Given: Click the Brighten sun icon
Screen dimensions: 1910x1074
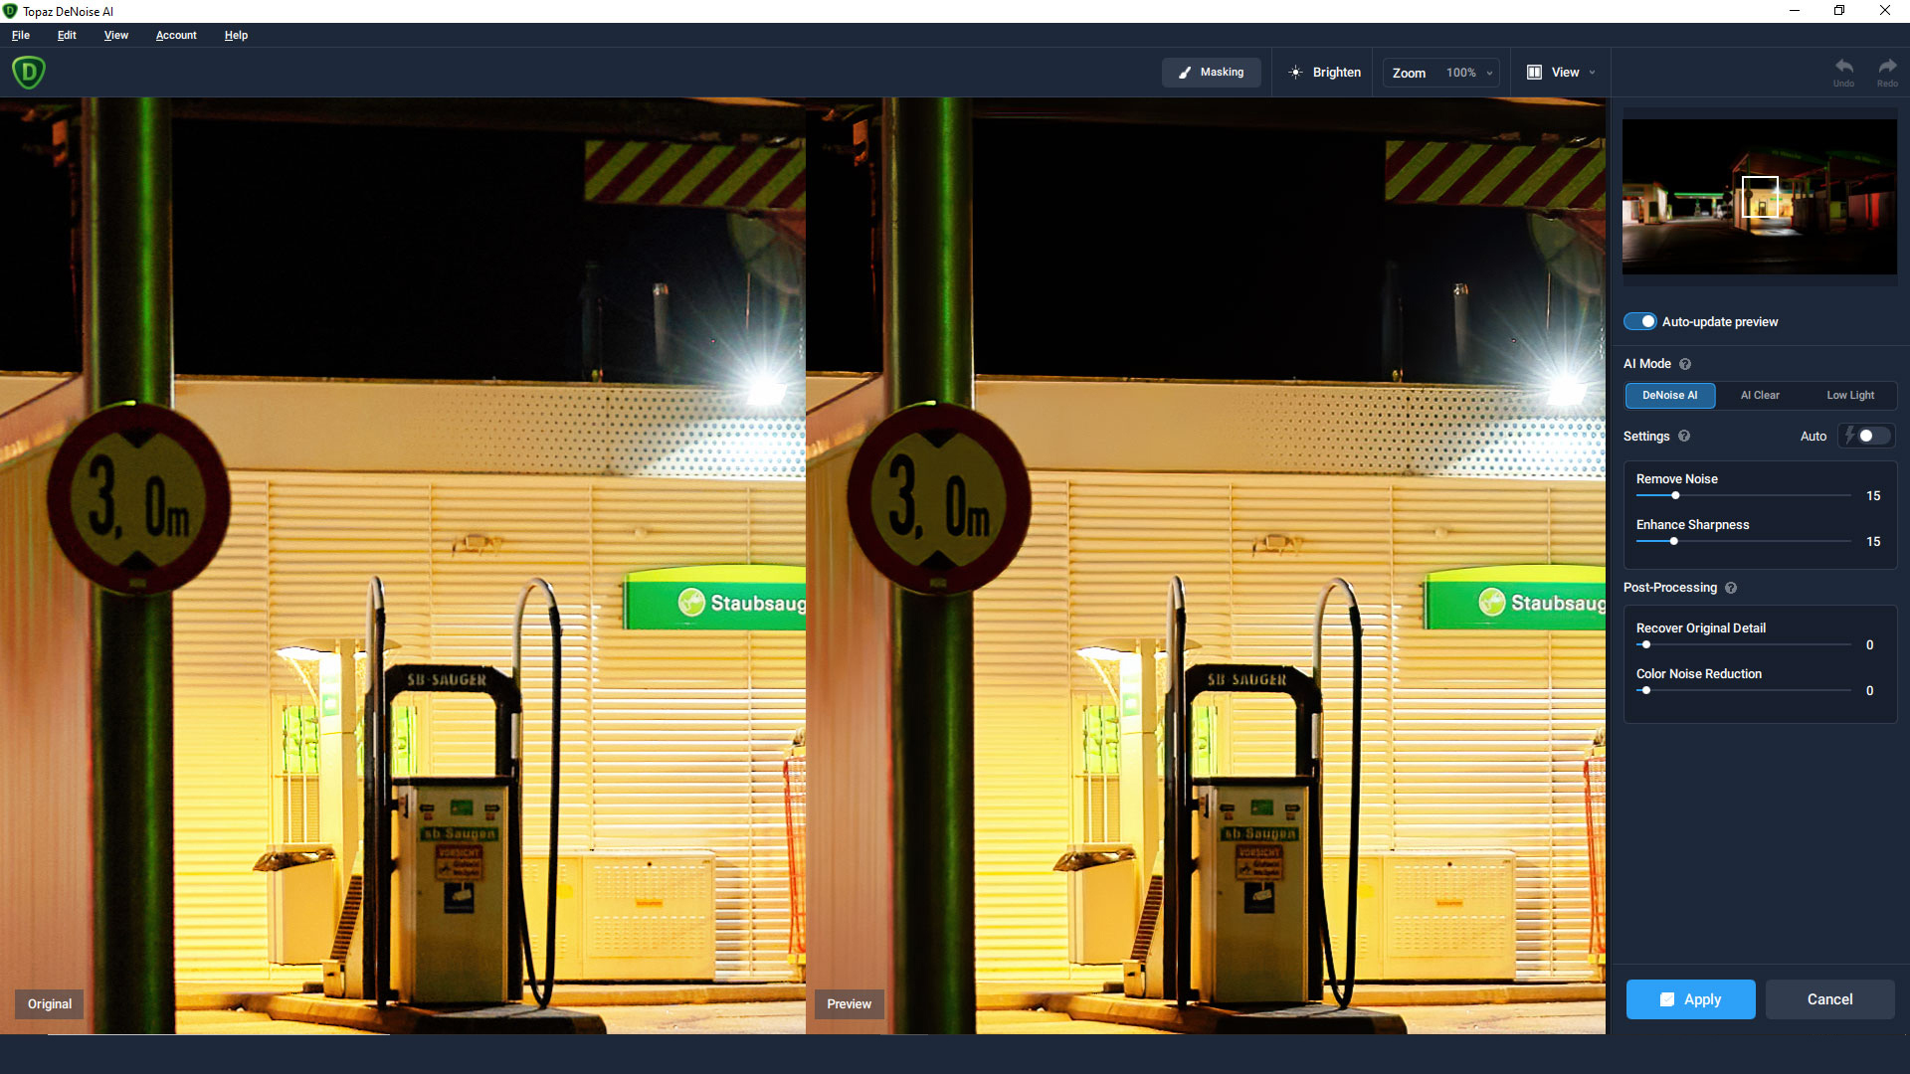Looking at the screenshot, I should pyautogui.click(x=1295, y=73).
